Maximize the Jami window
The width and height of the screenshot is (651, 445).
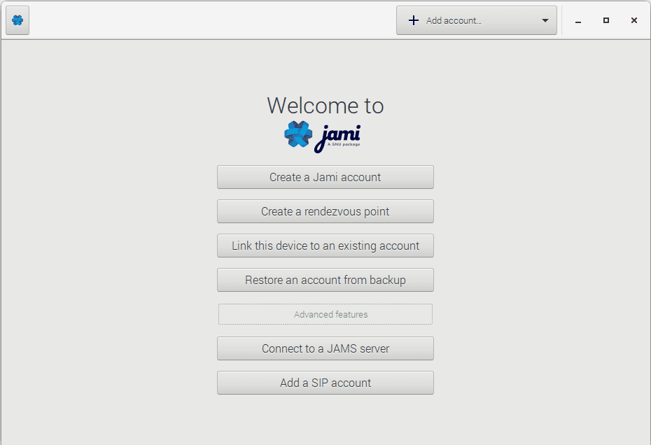pos(605,21)
